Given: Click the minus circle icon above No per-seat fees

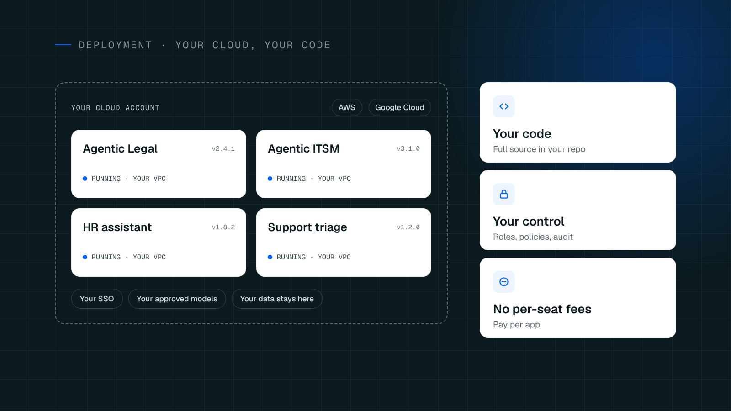Looking at the screenshot, I should point(504,282).
